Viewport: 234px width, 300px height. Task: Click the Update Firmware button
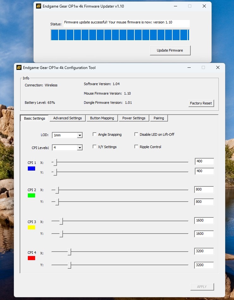coord(170,50)
